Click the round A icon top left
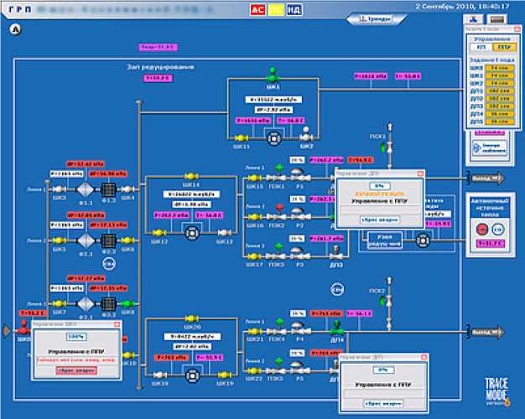This screenshot has height=419, width=525. 15,30
